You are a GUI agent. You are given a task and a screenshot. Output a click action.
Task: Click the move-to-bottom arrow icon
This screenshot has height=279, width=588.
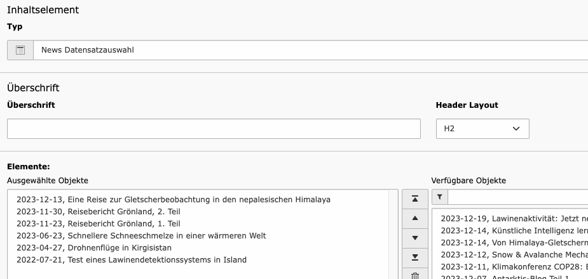coord(414,257)
